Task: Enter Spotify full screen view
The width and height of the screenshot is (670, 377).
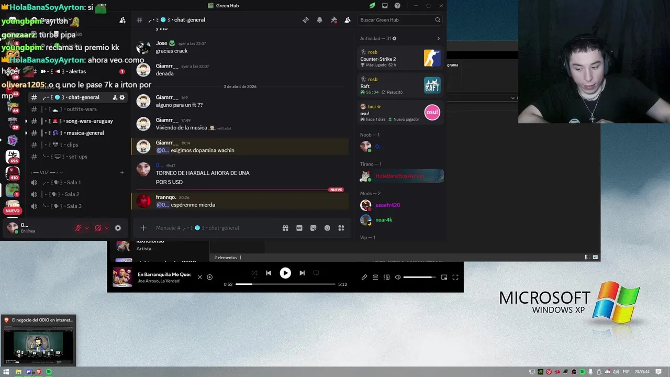Action: click(455, 277)
